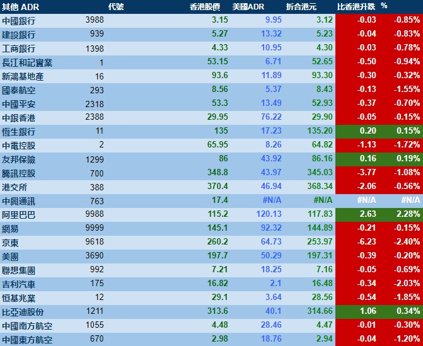Click Hong Kong price 53.15

pos(217,62)
